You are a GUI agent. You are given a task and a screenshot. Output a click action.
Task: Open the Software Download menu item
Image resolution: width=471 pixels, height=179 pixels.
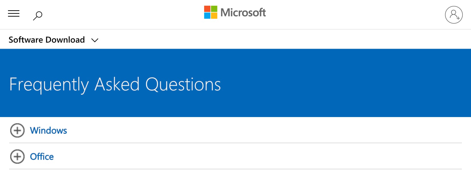pyautogui.click(x=46, y=40)
